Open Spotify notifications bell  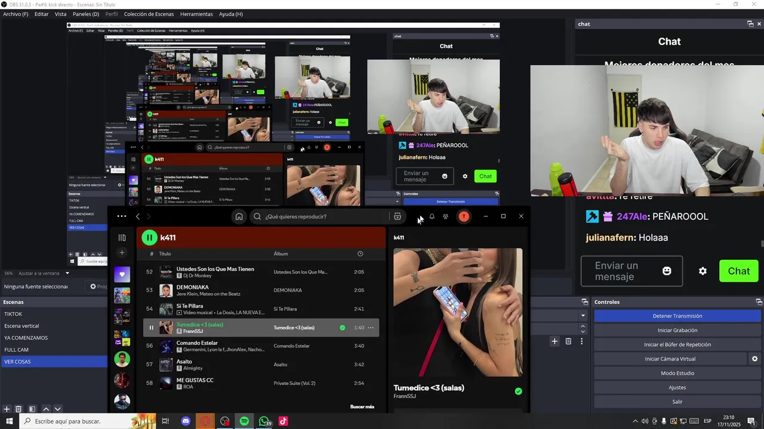[432, 216]
